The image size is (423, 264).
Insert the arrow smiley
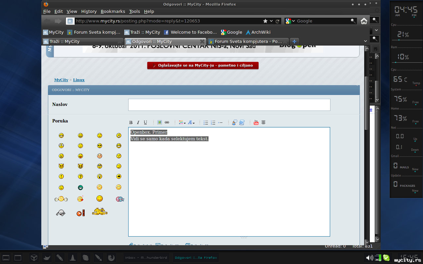click(x=119, y=177)
